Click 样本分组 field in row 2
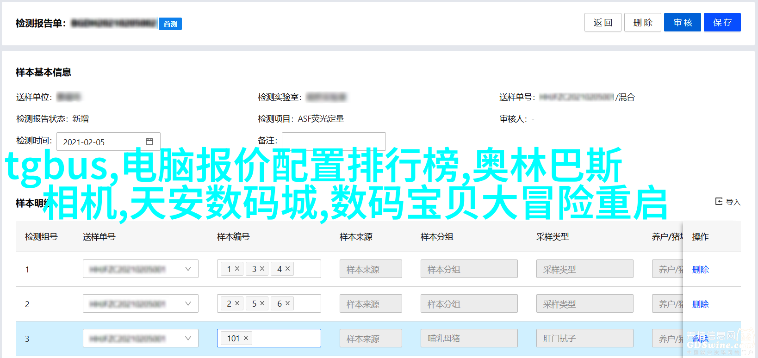 tap(469, 303)
